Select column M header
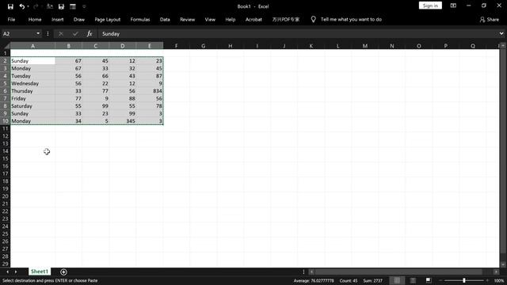 (364, 46)
